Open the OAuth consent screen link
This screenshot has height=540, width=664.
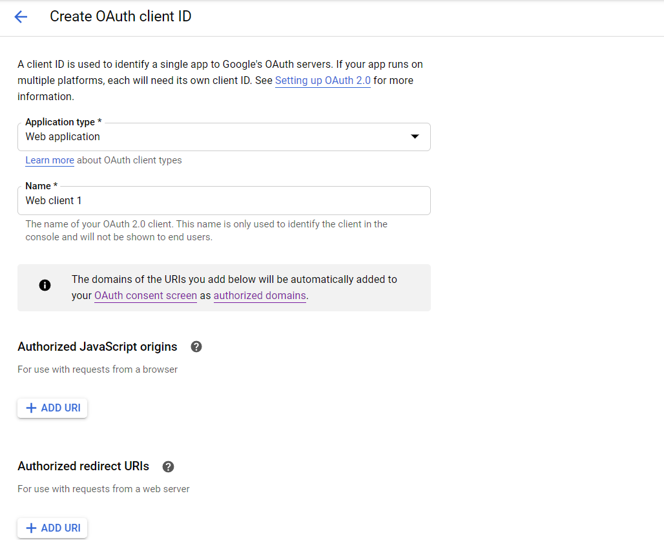pyautogui.click(x=146, y=296)
